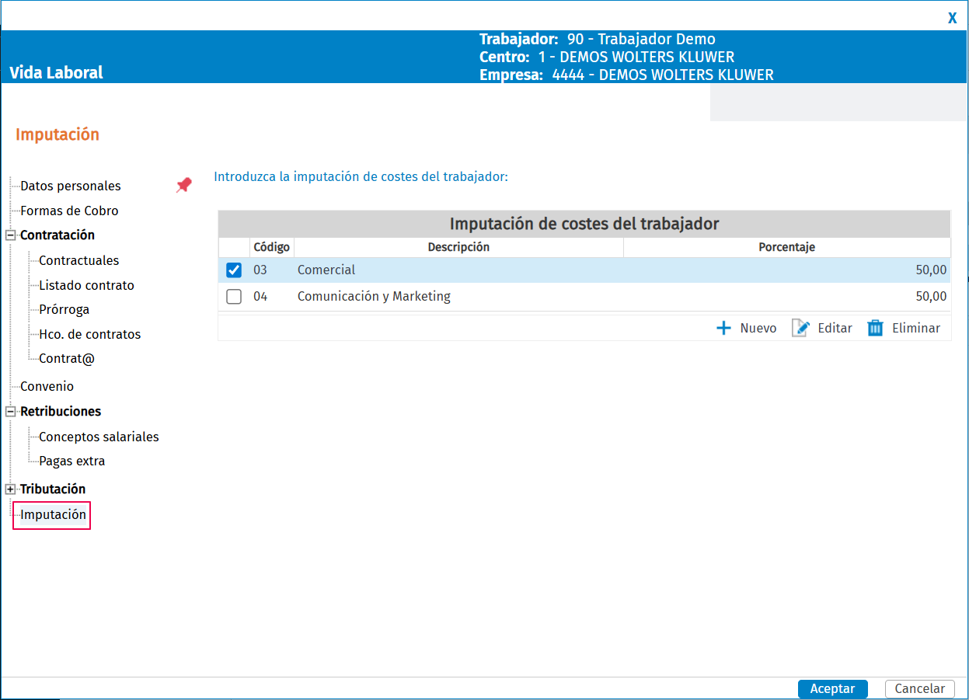Open Hco. de contratos item

(x=90, y=334)
